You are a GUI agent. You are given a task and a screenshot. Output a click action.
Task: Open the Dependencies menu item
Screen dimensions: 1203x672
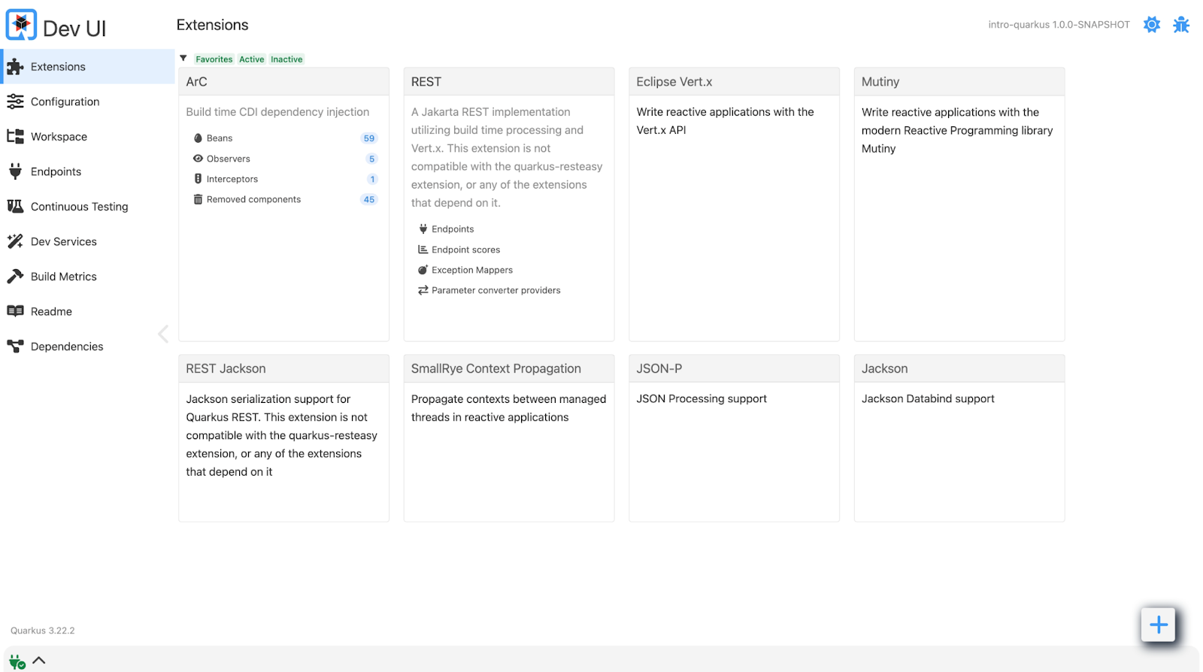pyautogui.click(x=87, y=347)
